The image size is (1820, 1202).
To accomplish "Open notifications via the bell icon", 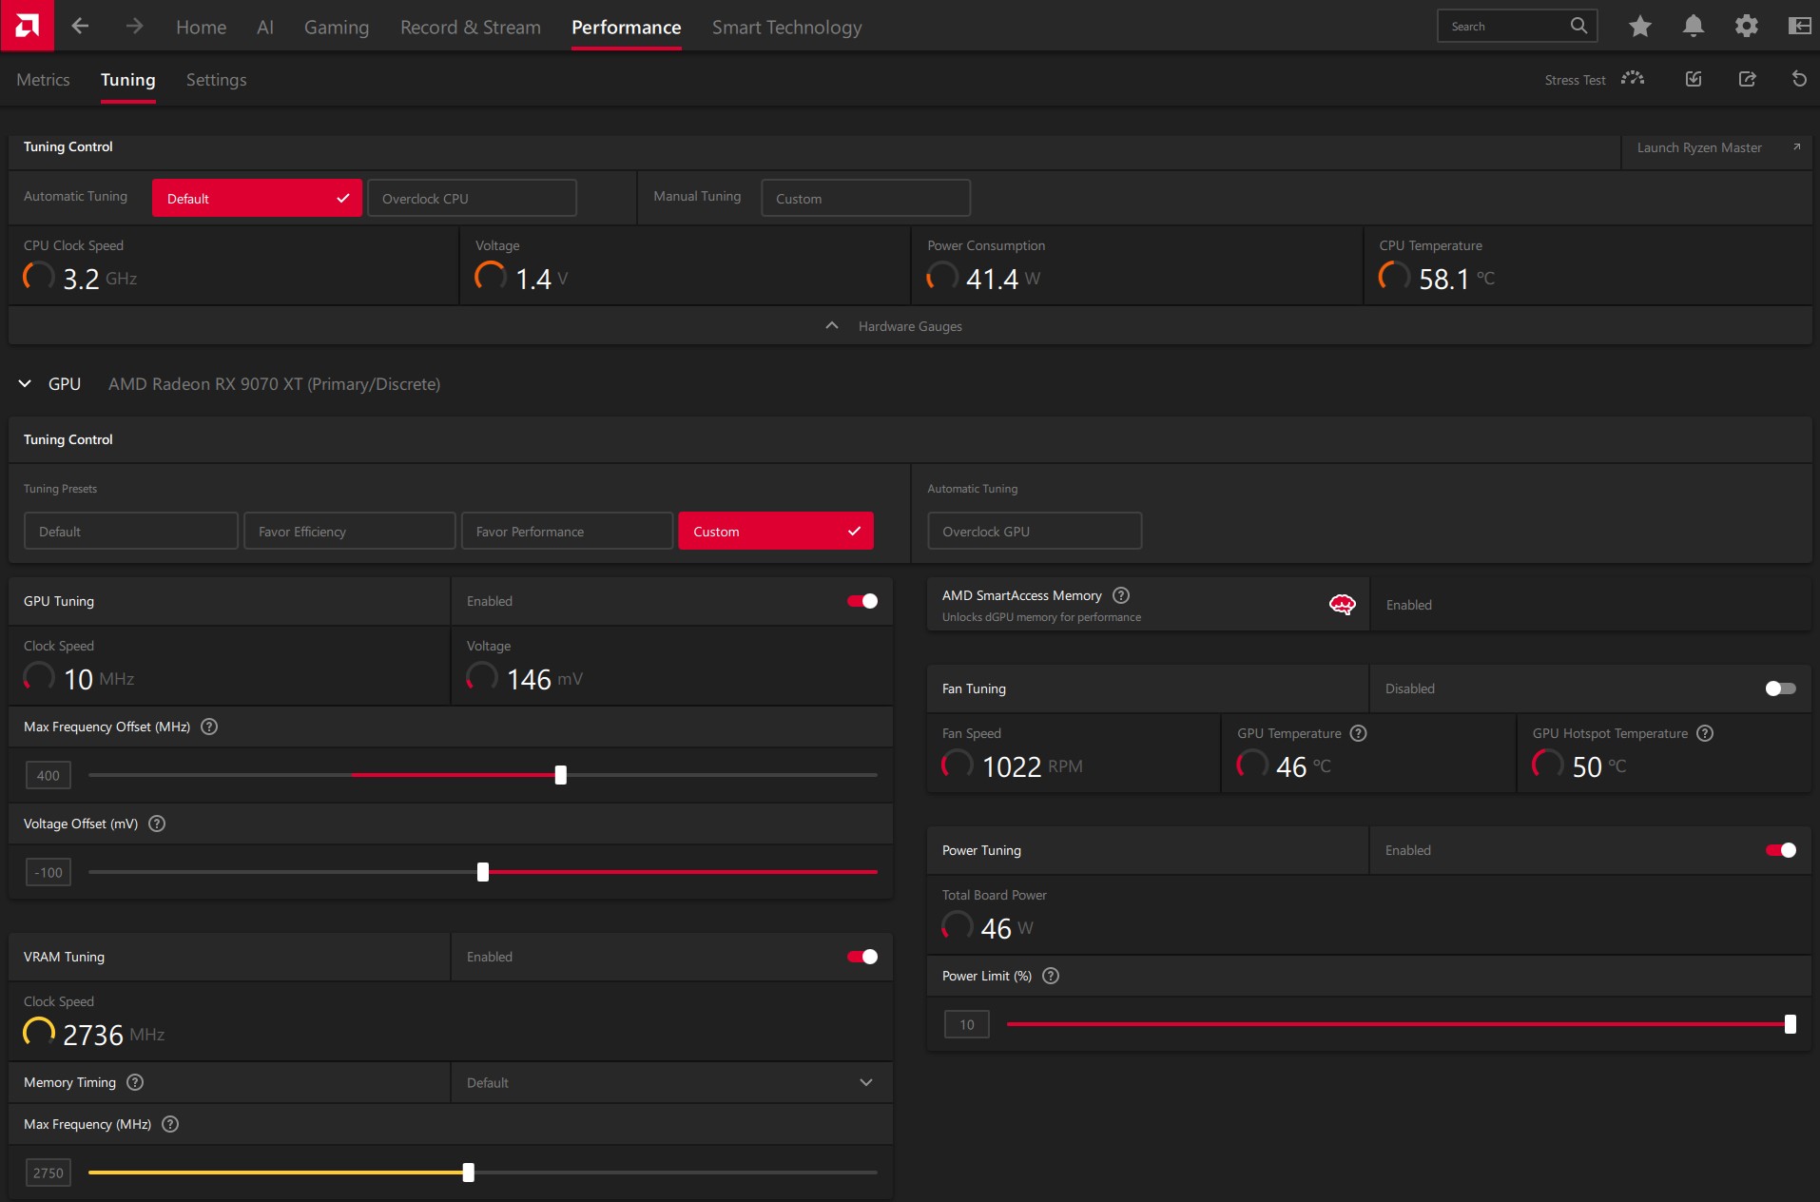I will pos(1694,26).
